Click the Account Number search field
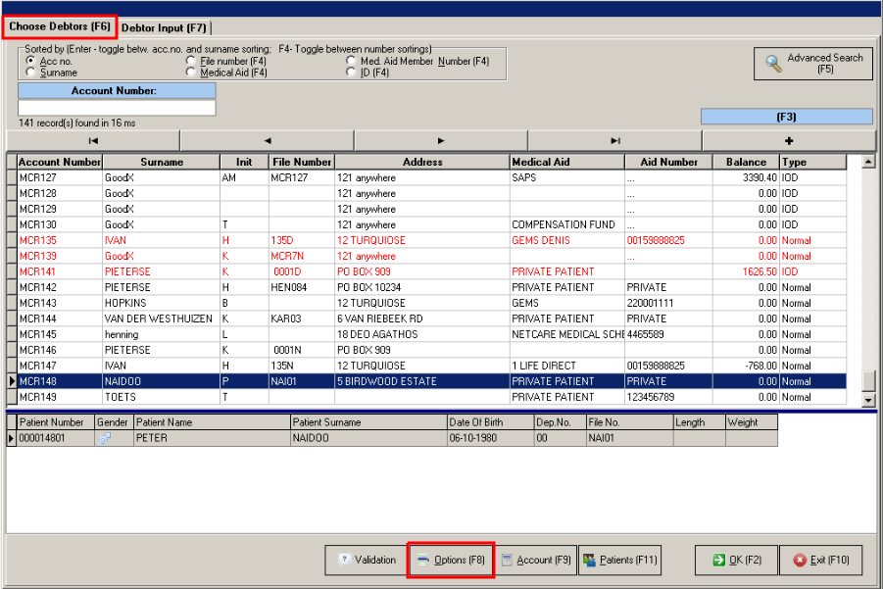The height and width of the screenshot is (589, 883). click(117, 108)
